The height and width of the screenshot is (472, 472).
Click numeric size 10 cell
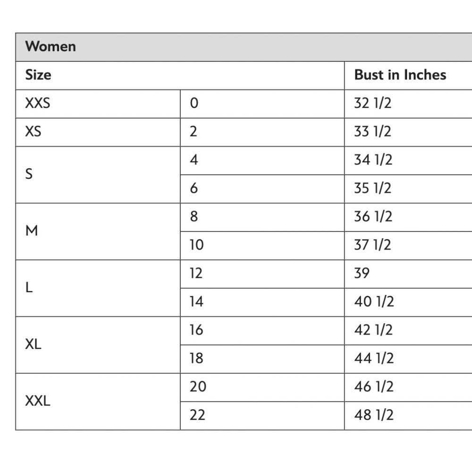pyautogui.click(x=196, y=245)
